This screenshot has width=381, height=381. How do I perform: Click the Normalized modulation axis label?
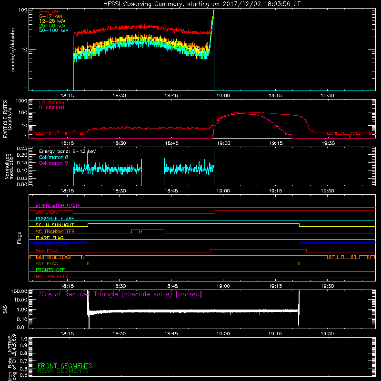pos(9,166)
